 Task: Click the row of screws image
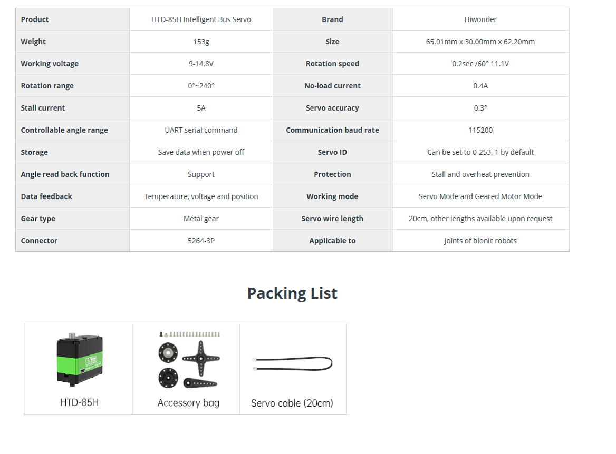(190, 334)
